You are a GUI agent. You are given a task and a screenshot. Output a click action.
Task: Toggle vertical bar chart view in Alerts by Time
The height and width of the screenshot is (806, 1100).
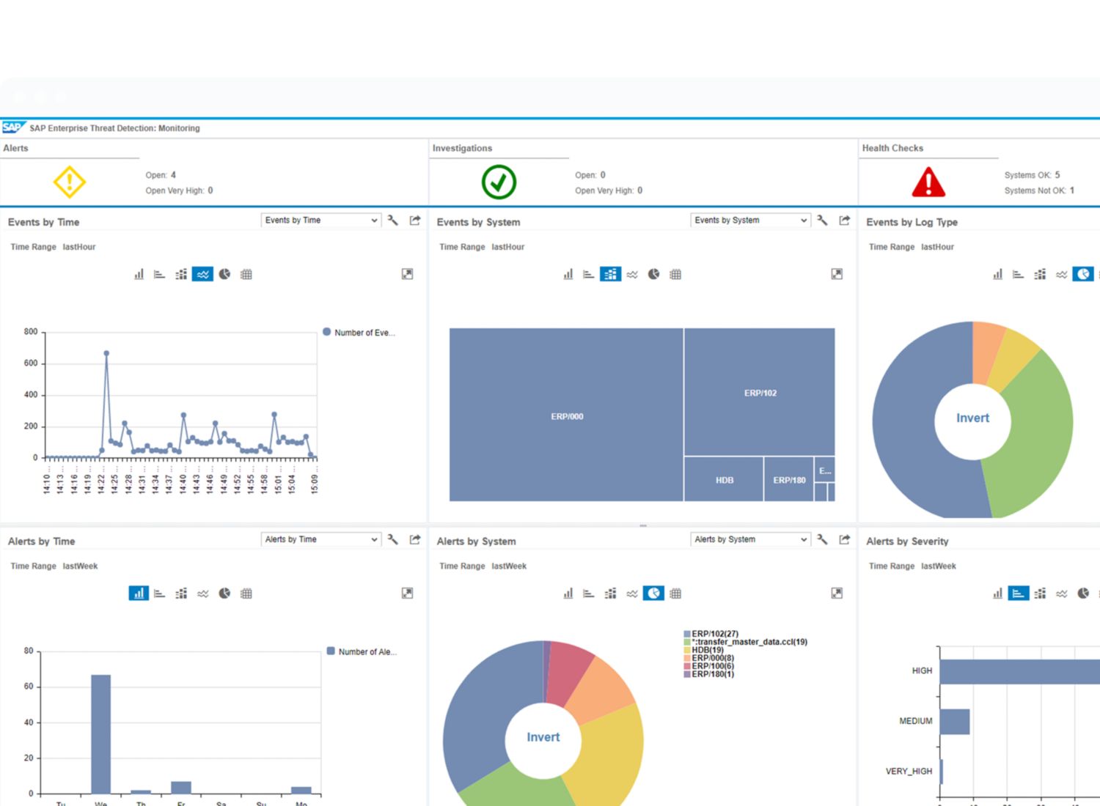(x=139, y=594)
